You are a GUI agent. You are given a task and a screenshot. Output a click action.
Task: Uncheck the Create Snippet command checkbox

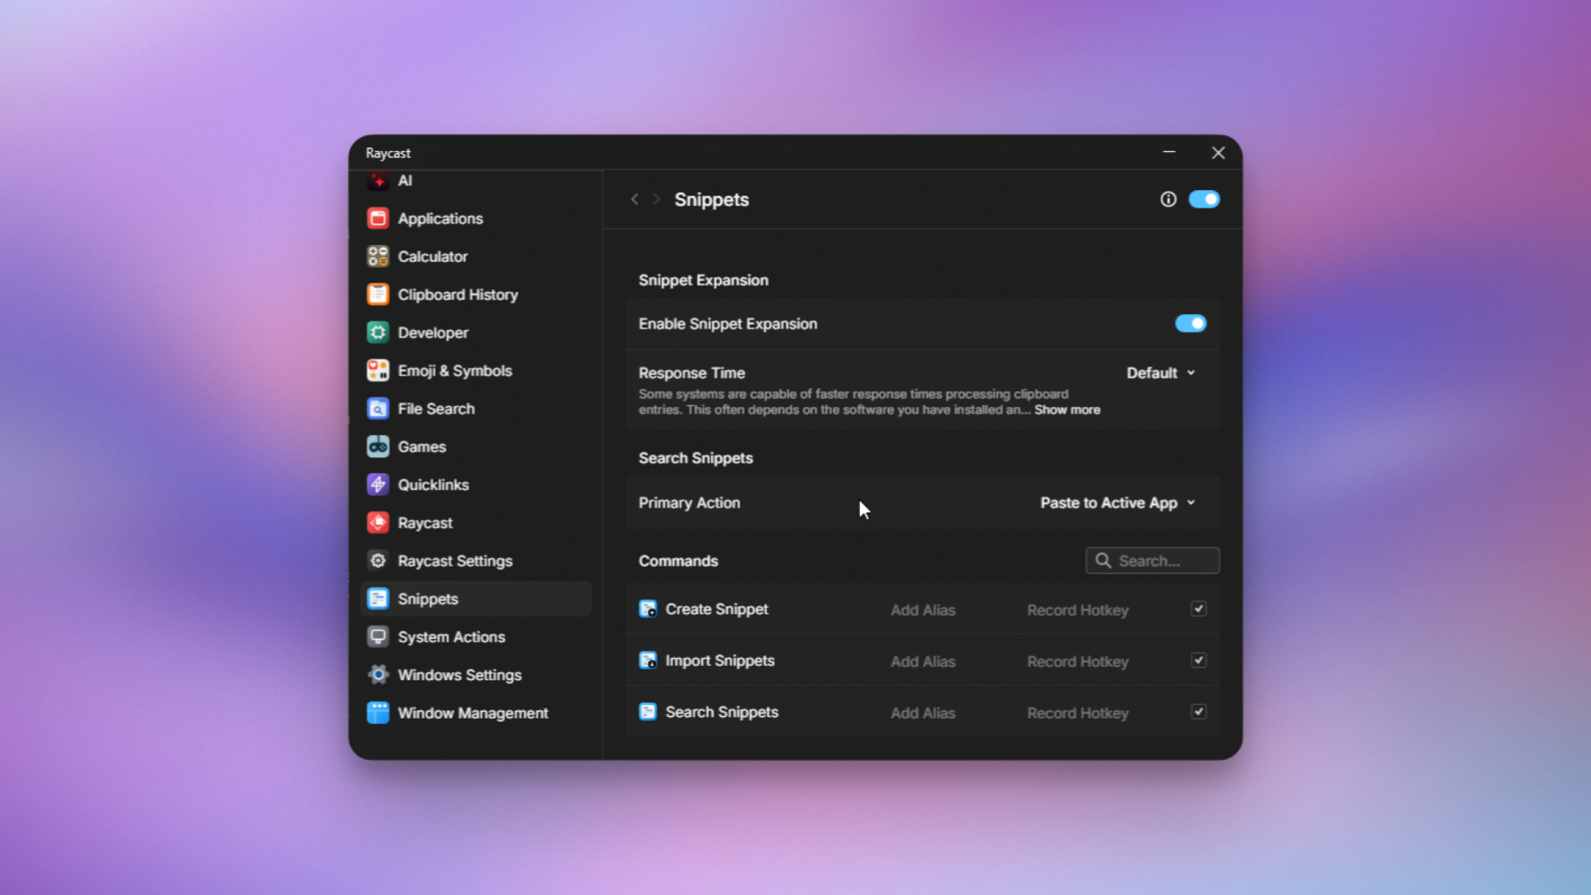[1198, 609]
